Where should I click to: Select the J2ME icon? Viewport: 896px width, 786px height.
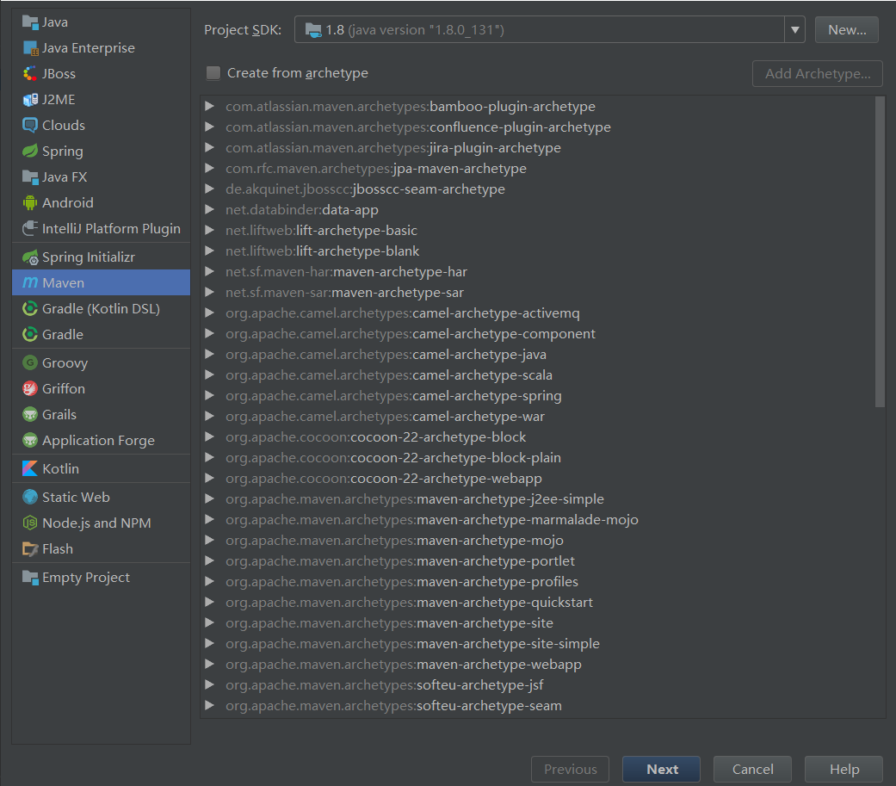(30, 100)
